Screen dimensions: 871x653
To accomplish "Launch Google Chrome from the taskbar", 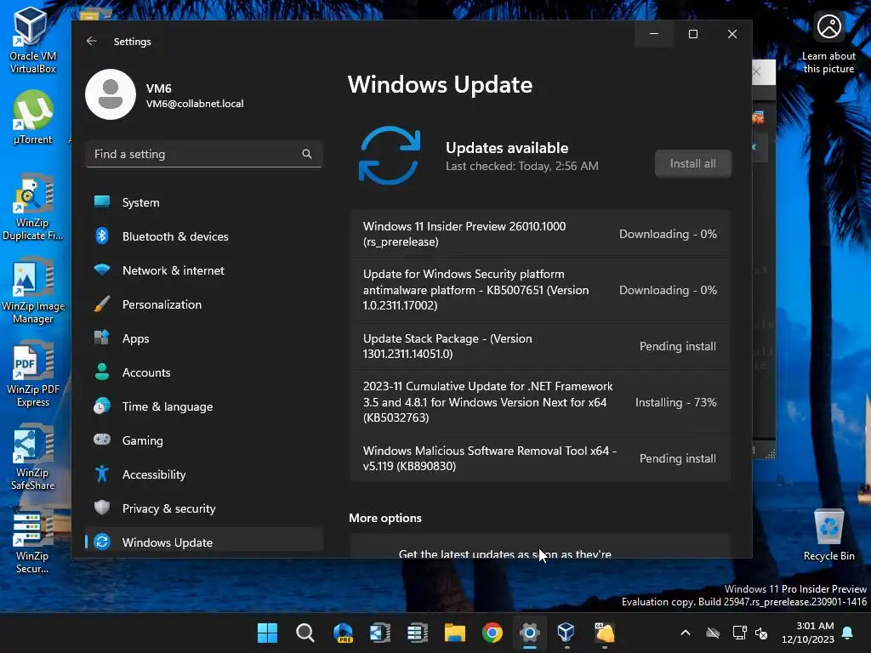I will pos(492,633).
